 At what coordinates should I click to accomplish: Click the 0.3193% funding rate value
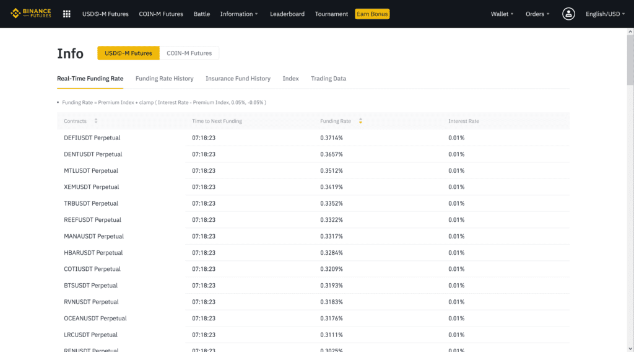pyautogui.click(x=331, y=285)
